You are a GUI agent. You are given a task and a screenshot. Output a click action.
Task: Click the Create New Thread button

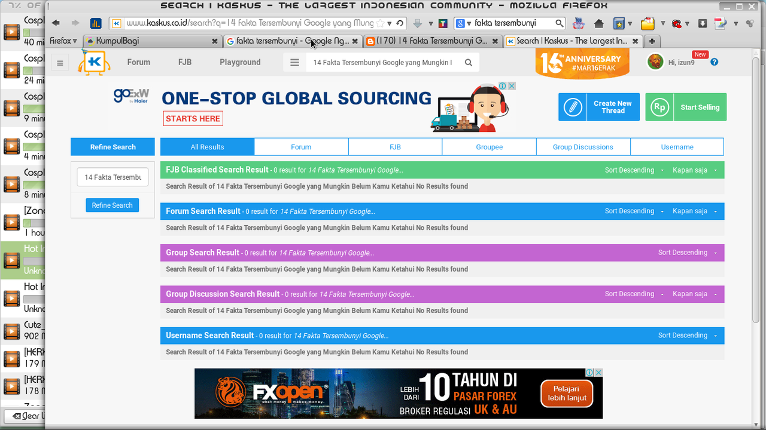(599, 107)
